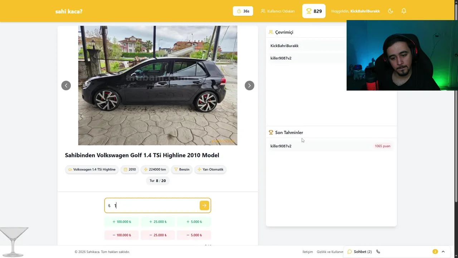This screenshot has width=458, height=258.
Task: Click the listing title Sahibinden Volkswagen Golf
Action: [x=142, y=155]
